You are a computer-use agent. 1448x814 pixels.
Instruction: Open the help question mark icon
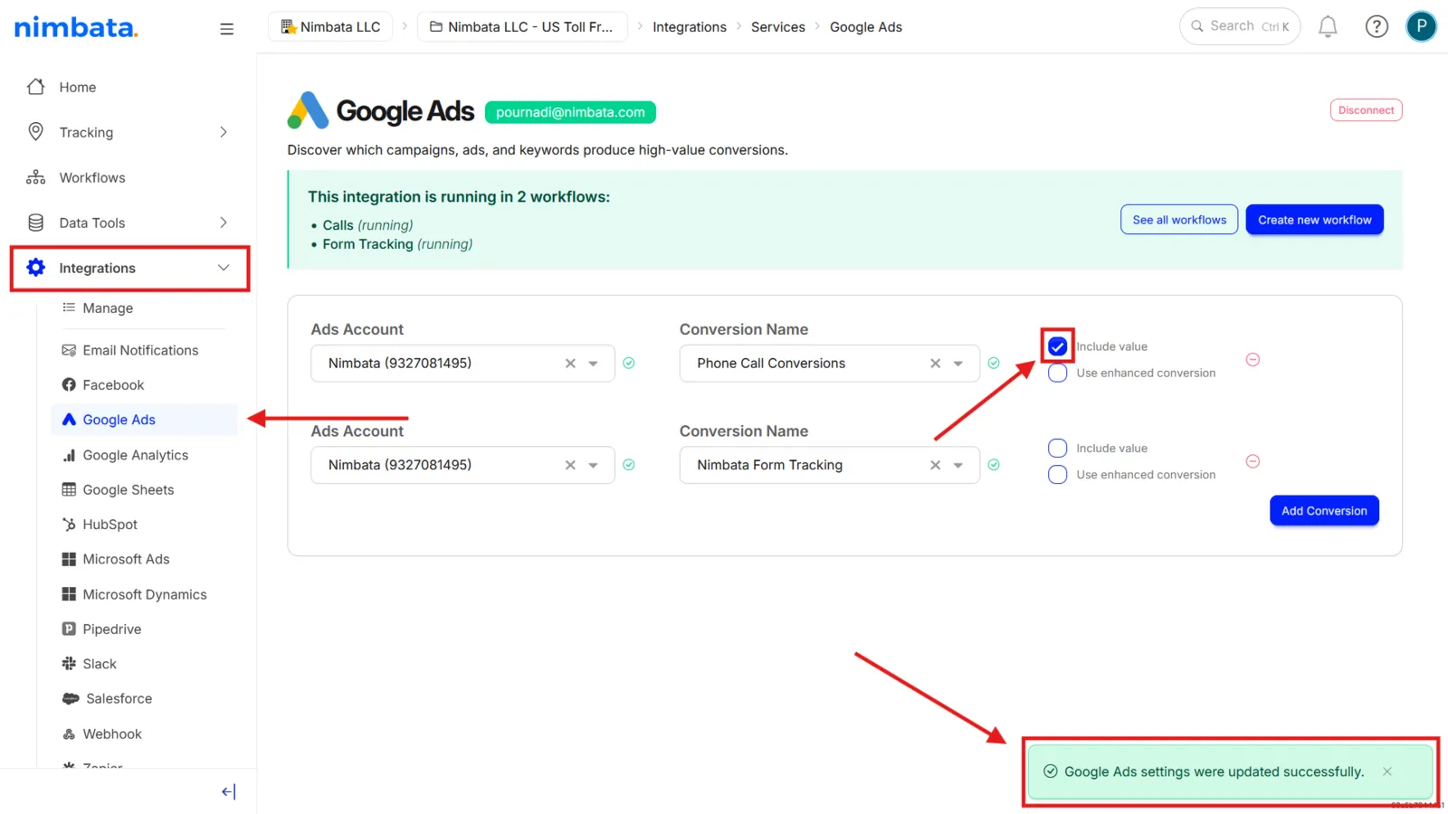tap(1377, 27)
